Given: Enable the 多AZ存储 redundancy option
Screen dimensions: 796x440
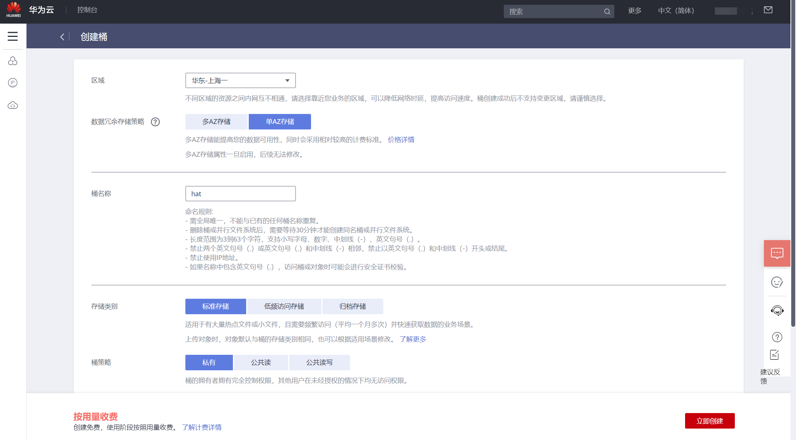Looking at the screenshot, I should 217,121.
